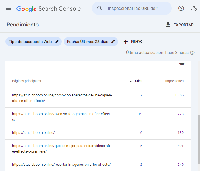Select the avanzar-fotogramas-en-after-effects page row

coord(61,116)
